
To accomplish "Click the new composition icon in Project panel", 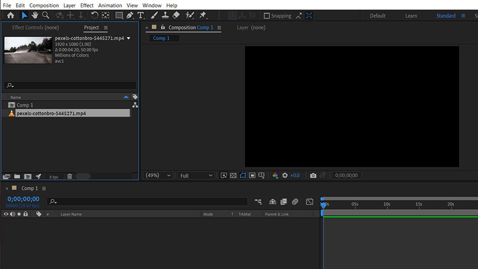I will pos(28,176).
